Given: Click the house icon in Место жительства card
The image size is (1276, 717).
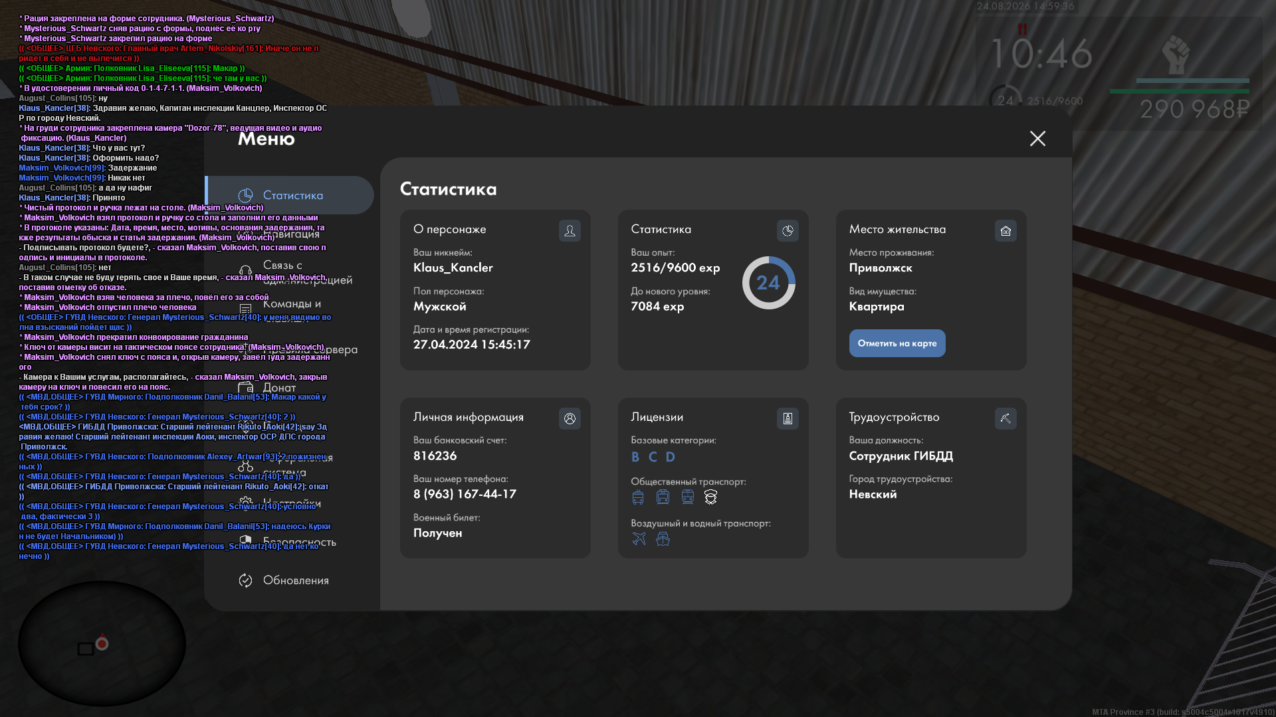Looking at the screenshot, I should 1006,230.
